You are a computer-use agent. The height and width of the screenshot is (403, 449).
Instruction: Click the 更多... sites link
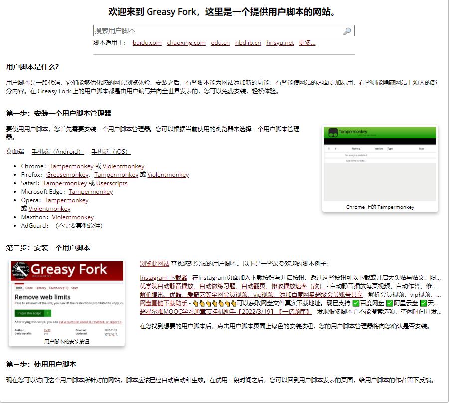pyautogui.click(x=307, y=43)
